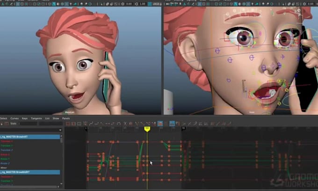318x191 pixels.
Task: Select the first MASTER BrowInRT node row
Action: (x=30, y=137)
